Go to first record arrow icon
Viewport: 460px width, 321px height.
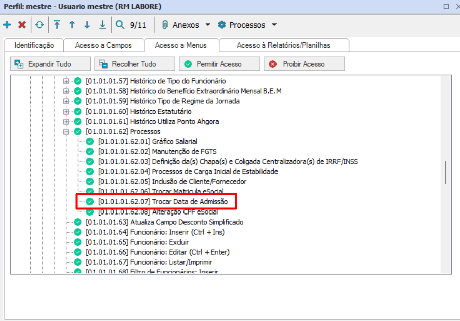coord(57,25)
